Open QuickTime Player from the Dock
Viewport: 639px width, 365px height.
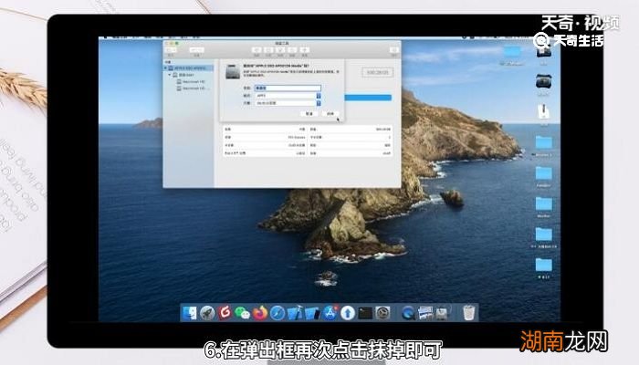click(x=408, y=313)
